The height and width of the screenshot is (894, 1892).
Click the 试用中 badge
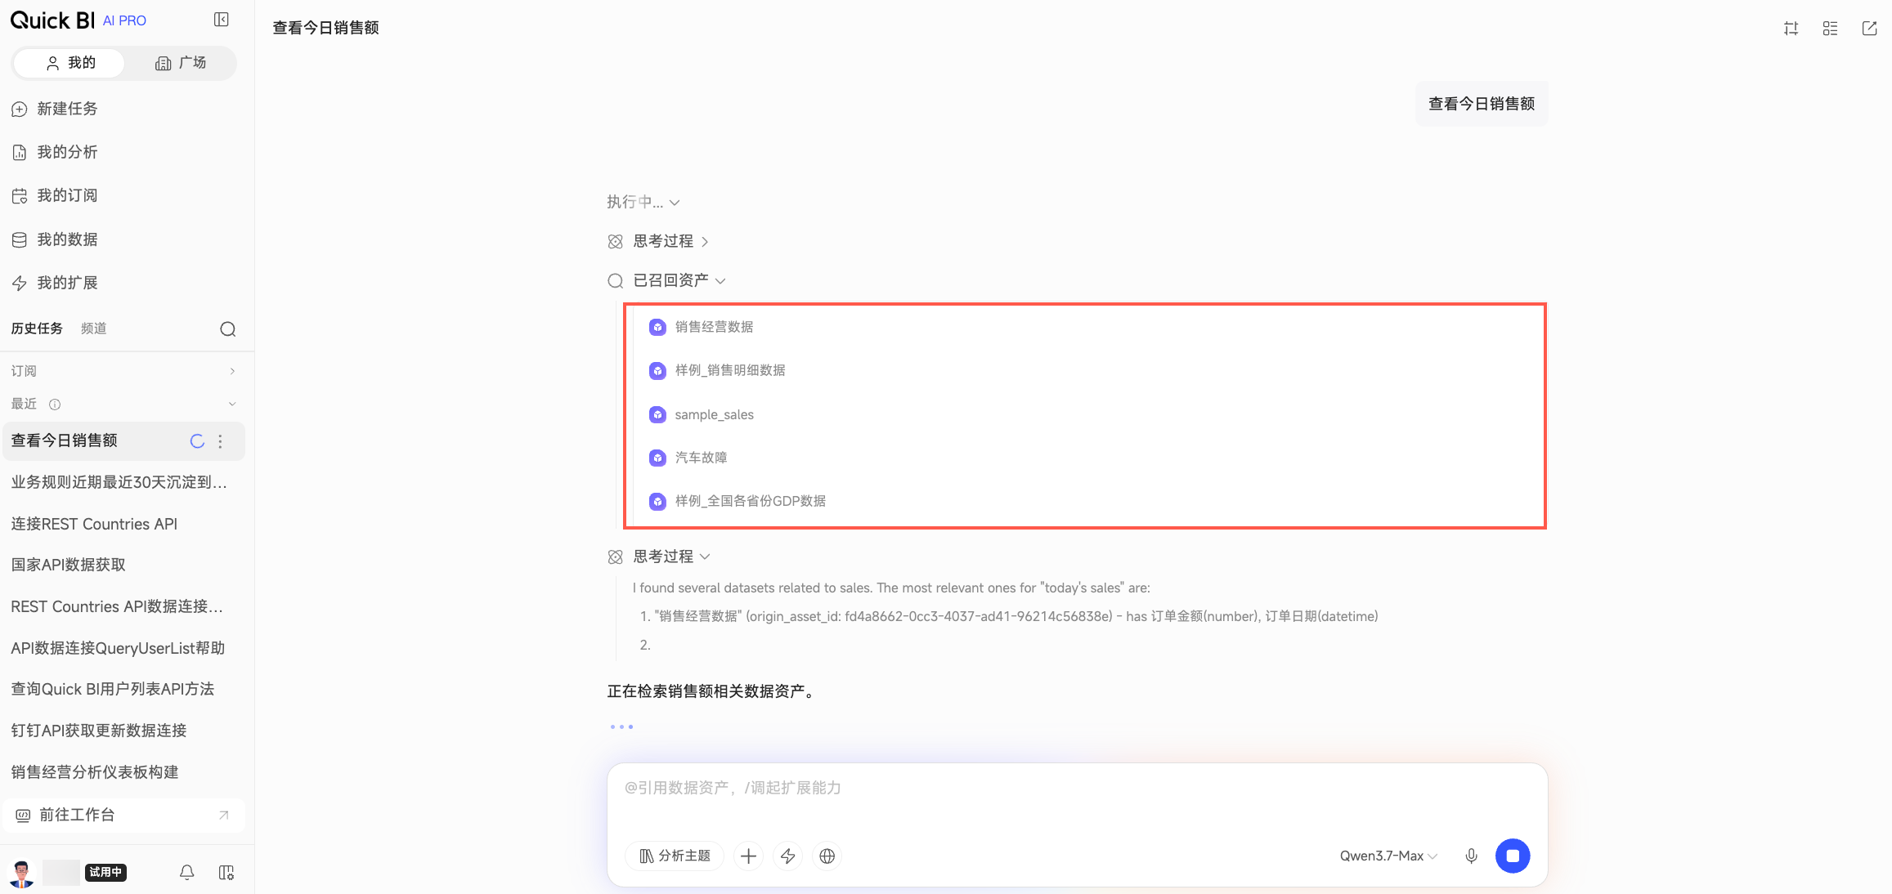[105, 873]
